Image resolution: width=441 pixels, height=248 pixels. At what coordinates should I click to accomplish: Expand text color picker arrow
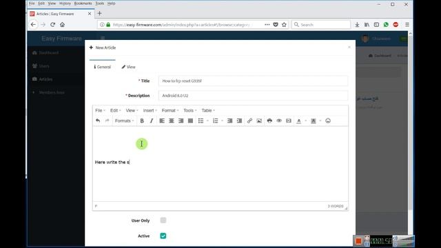(x=306, y=121)
